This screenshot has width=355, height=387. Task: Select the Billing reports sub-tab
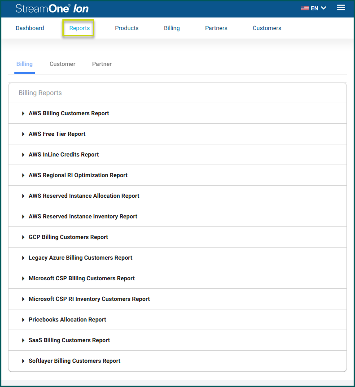click(x=24, y=64)
